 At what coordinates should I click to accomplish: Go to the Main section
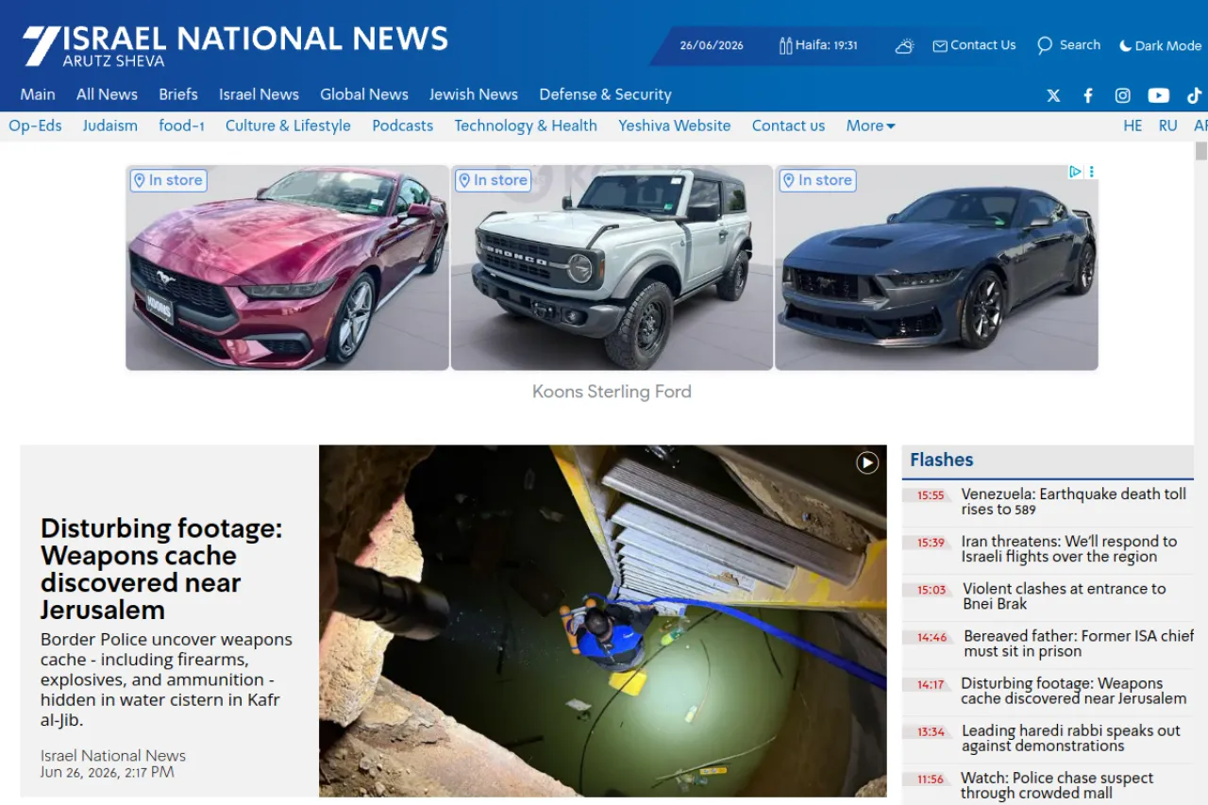38,94
